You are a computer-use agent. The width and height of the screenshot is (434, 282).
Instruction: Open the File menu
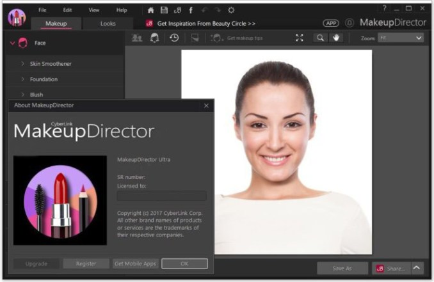click(42, 10)
